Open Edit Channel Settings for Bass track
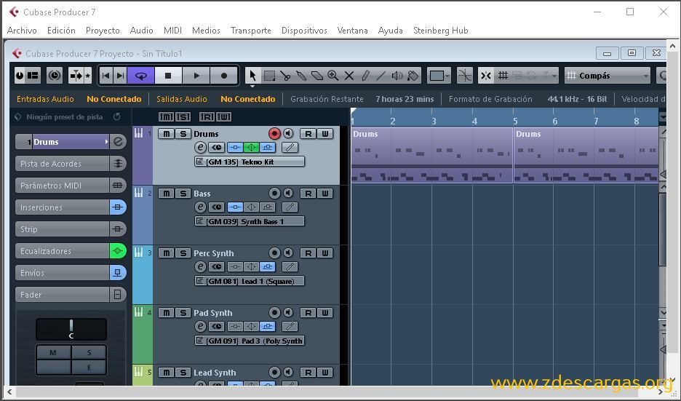 pyautogui.click(x=200, y=207)
